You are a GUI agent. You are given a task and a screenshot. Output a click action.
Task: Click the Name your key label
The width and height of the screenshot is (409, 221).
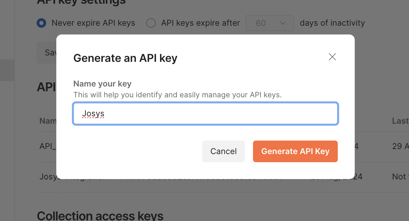(x=102, y=83)
